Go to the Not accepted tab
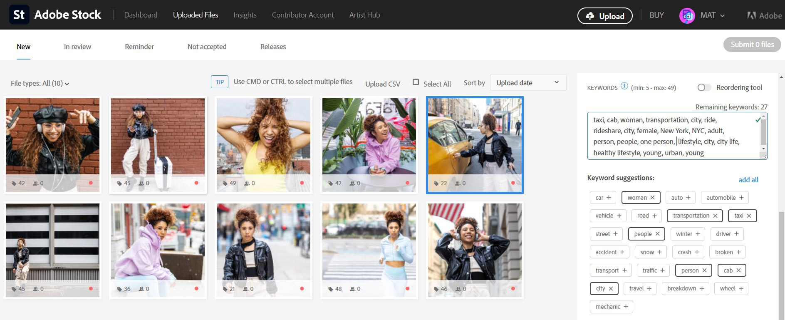Image resolution: width=785 pixels, height=320 pixels. pos(207,47)
